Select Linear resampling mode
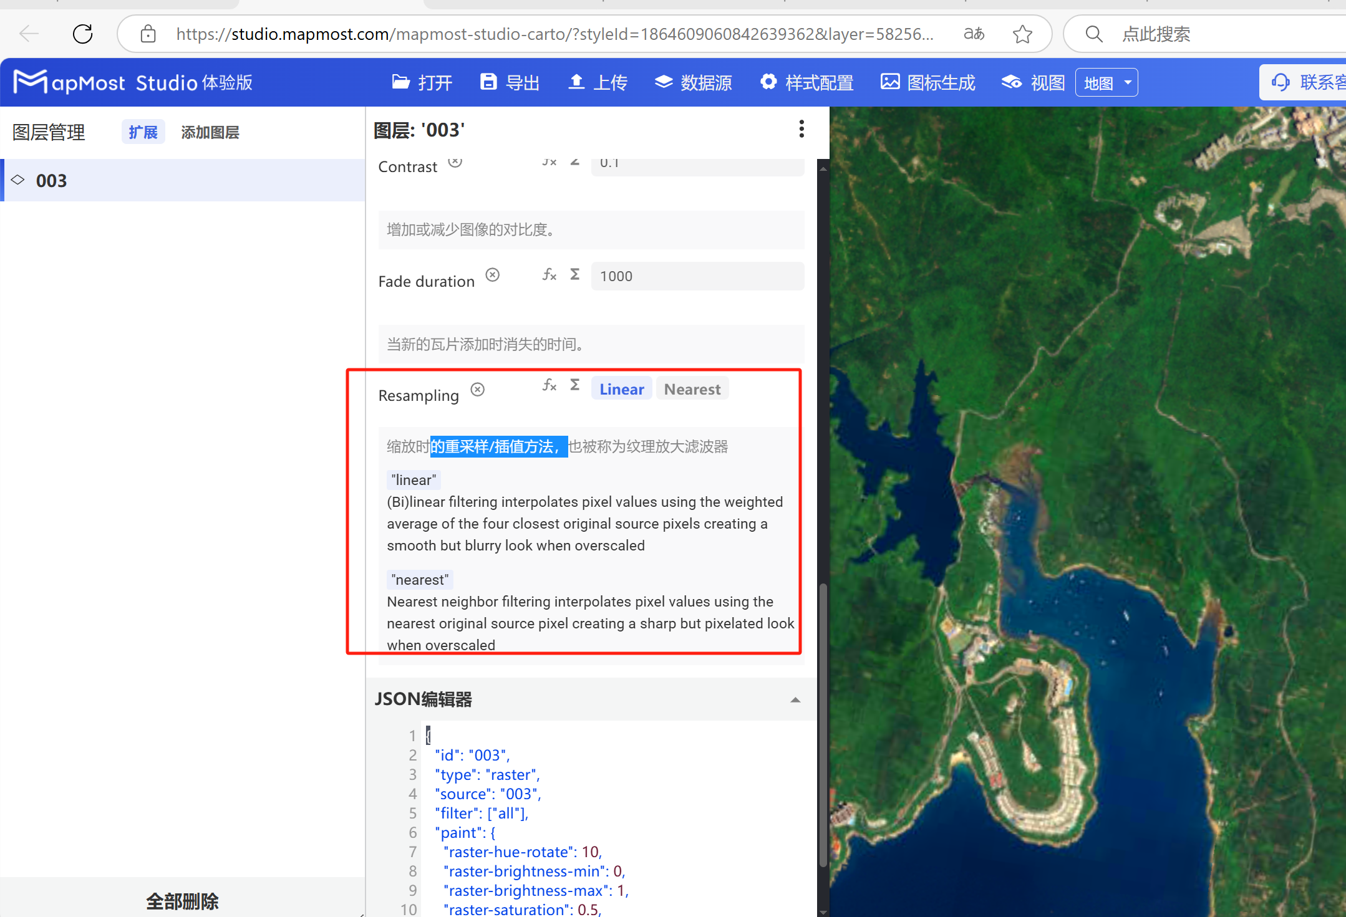 [621, 388]
